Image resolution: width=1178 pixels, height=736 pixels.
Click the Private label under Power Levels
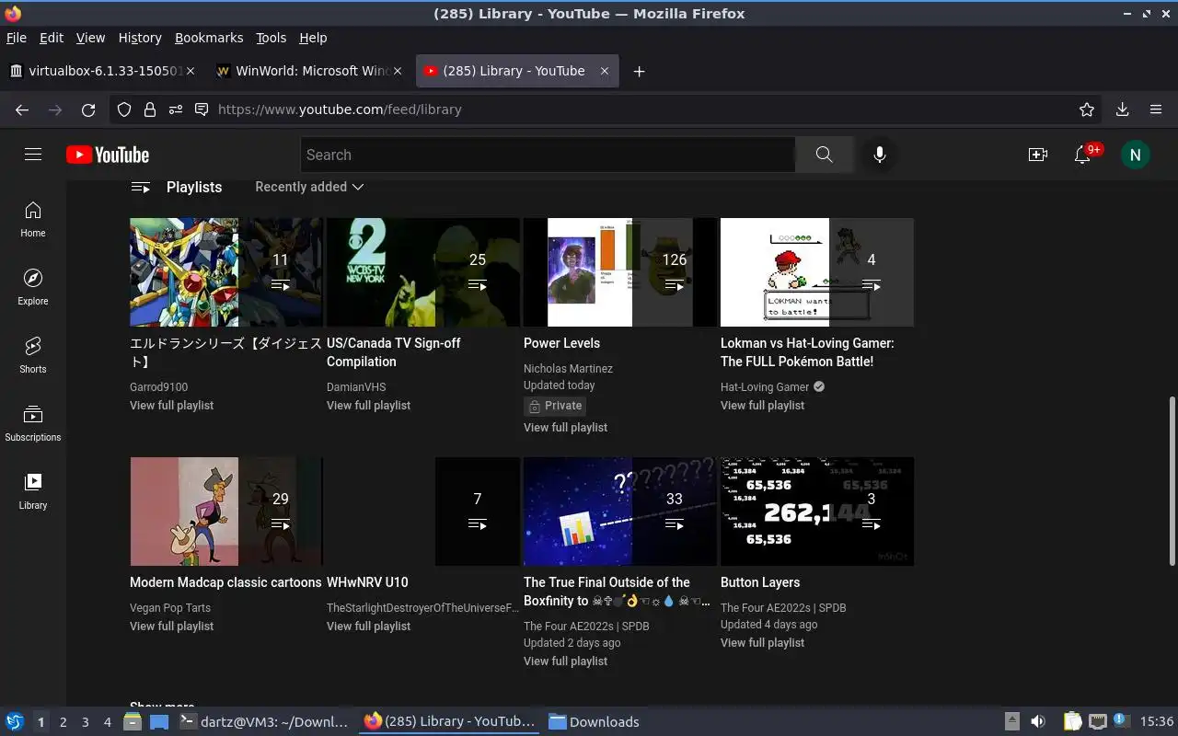click(555, 406)
